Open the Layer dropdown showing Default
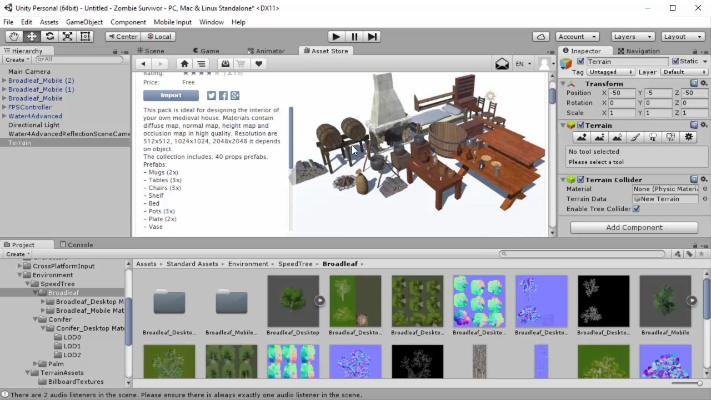Image resolution: width=711 pixels, height=400 pixels. (684, 72)
